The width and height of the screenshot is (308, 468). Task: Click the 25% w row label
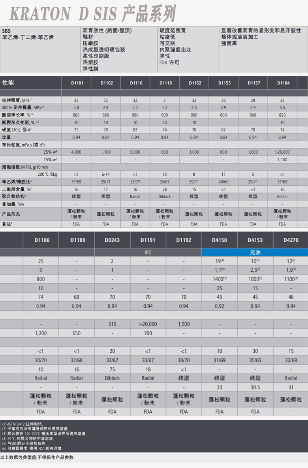(50, 152)
